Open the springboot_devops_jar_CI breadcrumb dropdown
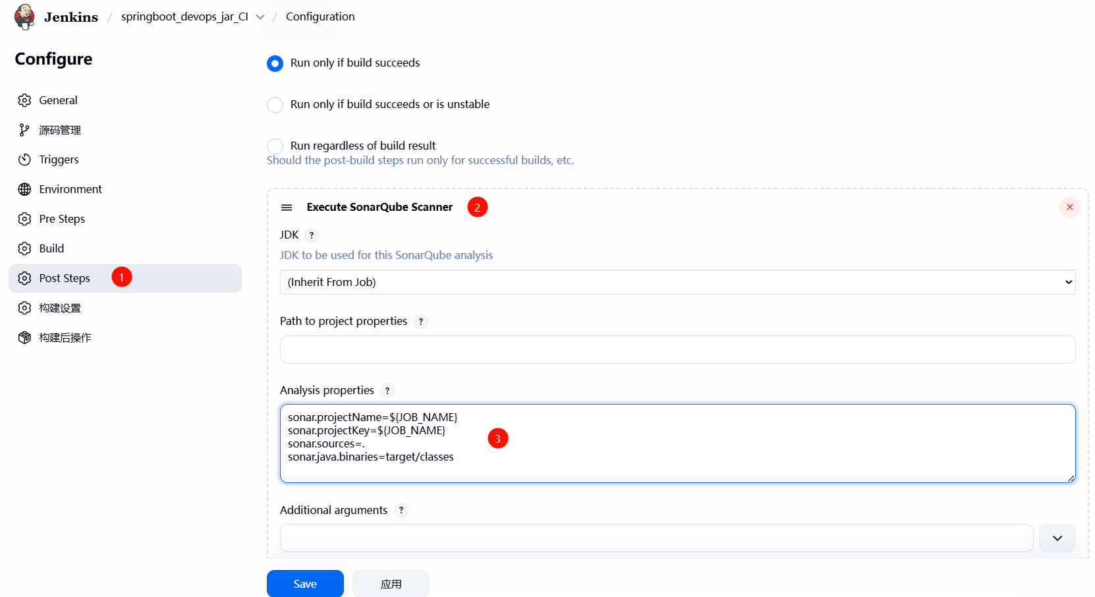Screen dimensions: 1095x597 coord(260,17)
